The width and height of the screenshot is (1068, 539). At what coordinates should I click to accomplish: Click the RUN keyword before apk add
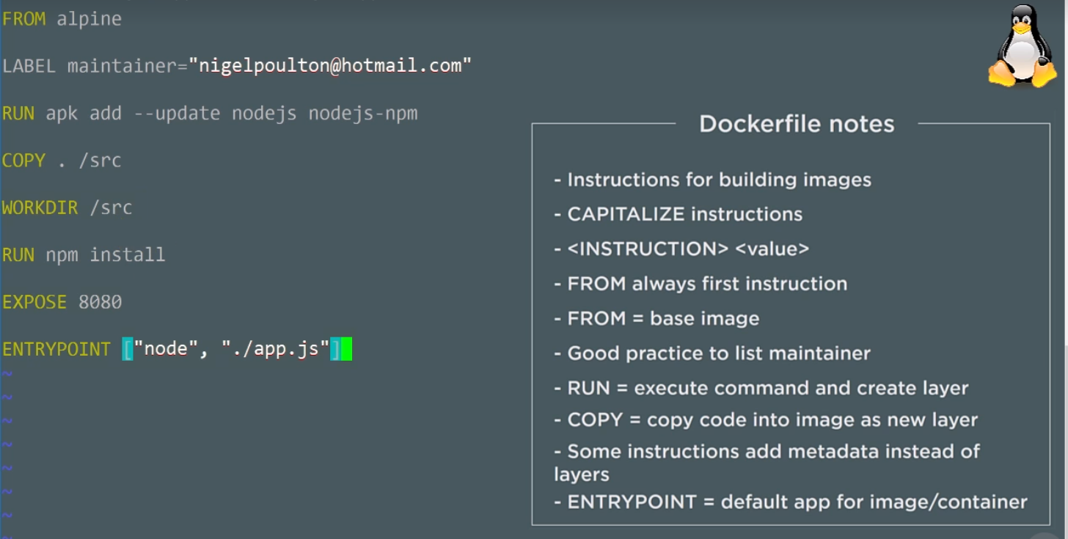pos(18,114)
